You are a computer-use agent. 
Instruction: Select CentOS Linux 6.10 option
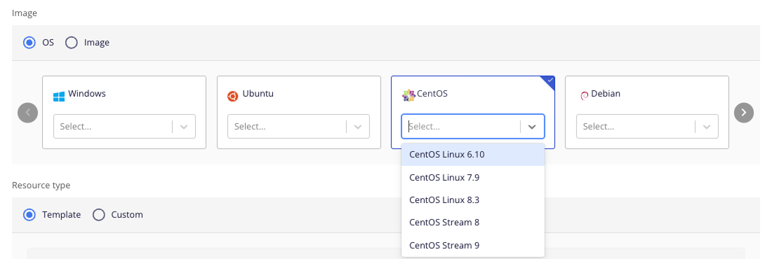(473, 154)
